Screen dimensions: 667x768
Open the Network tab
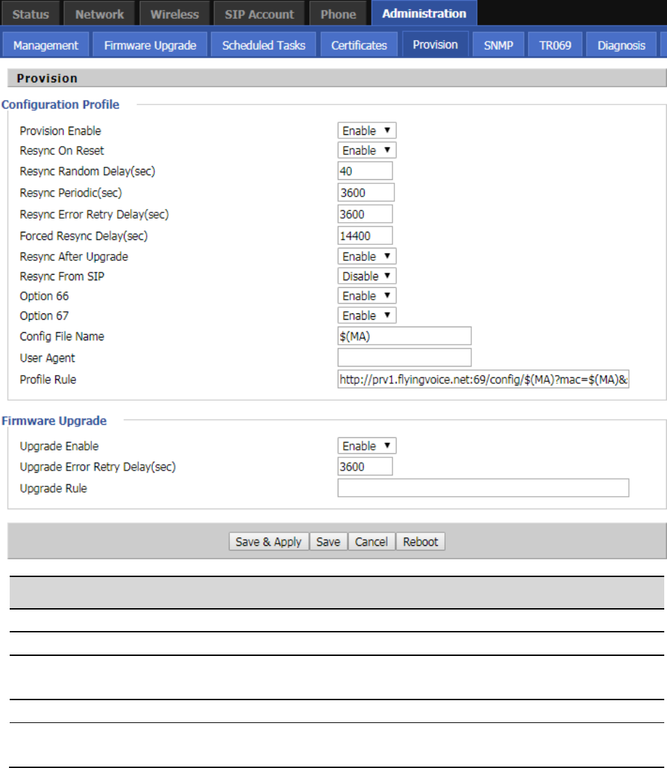(x=100, y=14)
